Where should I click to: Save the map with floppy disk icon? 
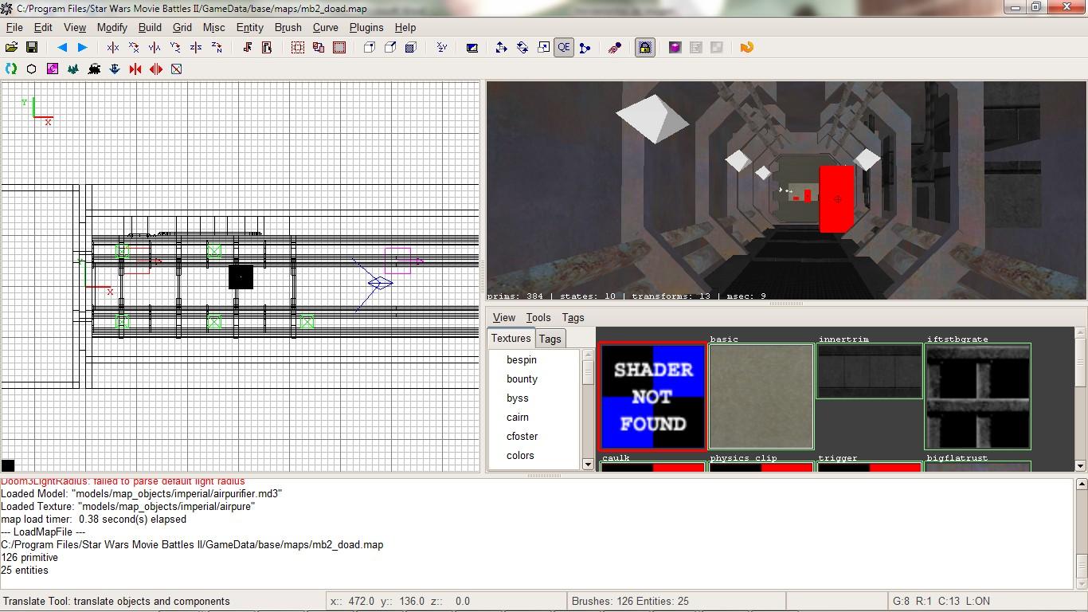tap(32, 48)
